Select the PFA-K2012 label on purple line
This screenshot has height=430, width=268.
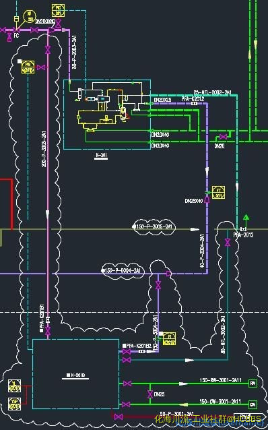(x=193, y=98)
